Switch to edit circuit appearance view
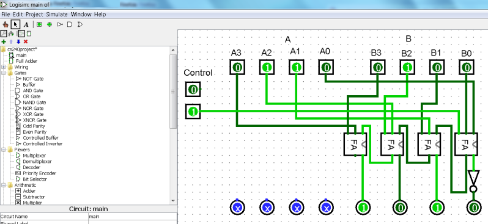 pos(29,34)
